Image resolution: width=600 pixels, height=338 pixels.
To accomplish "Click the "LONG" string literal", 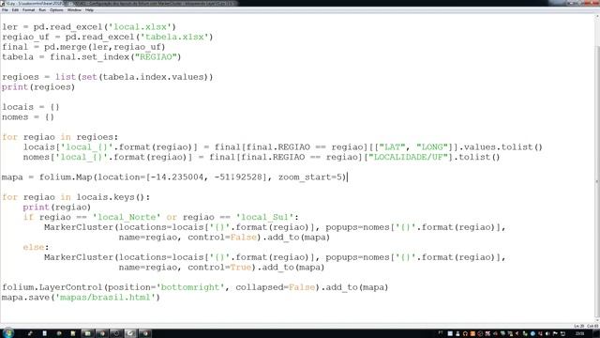I will point(432,146).
